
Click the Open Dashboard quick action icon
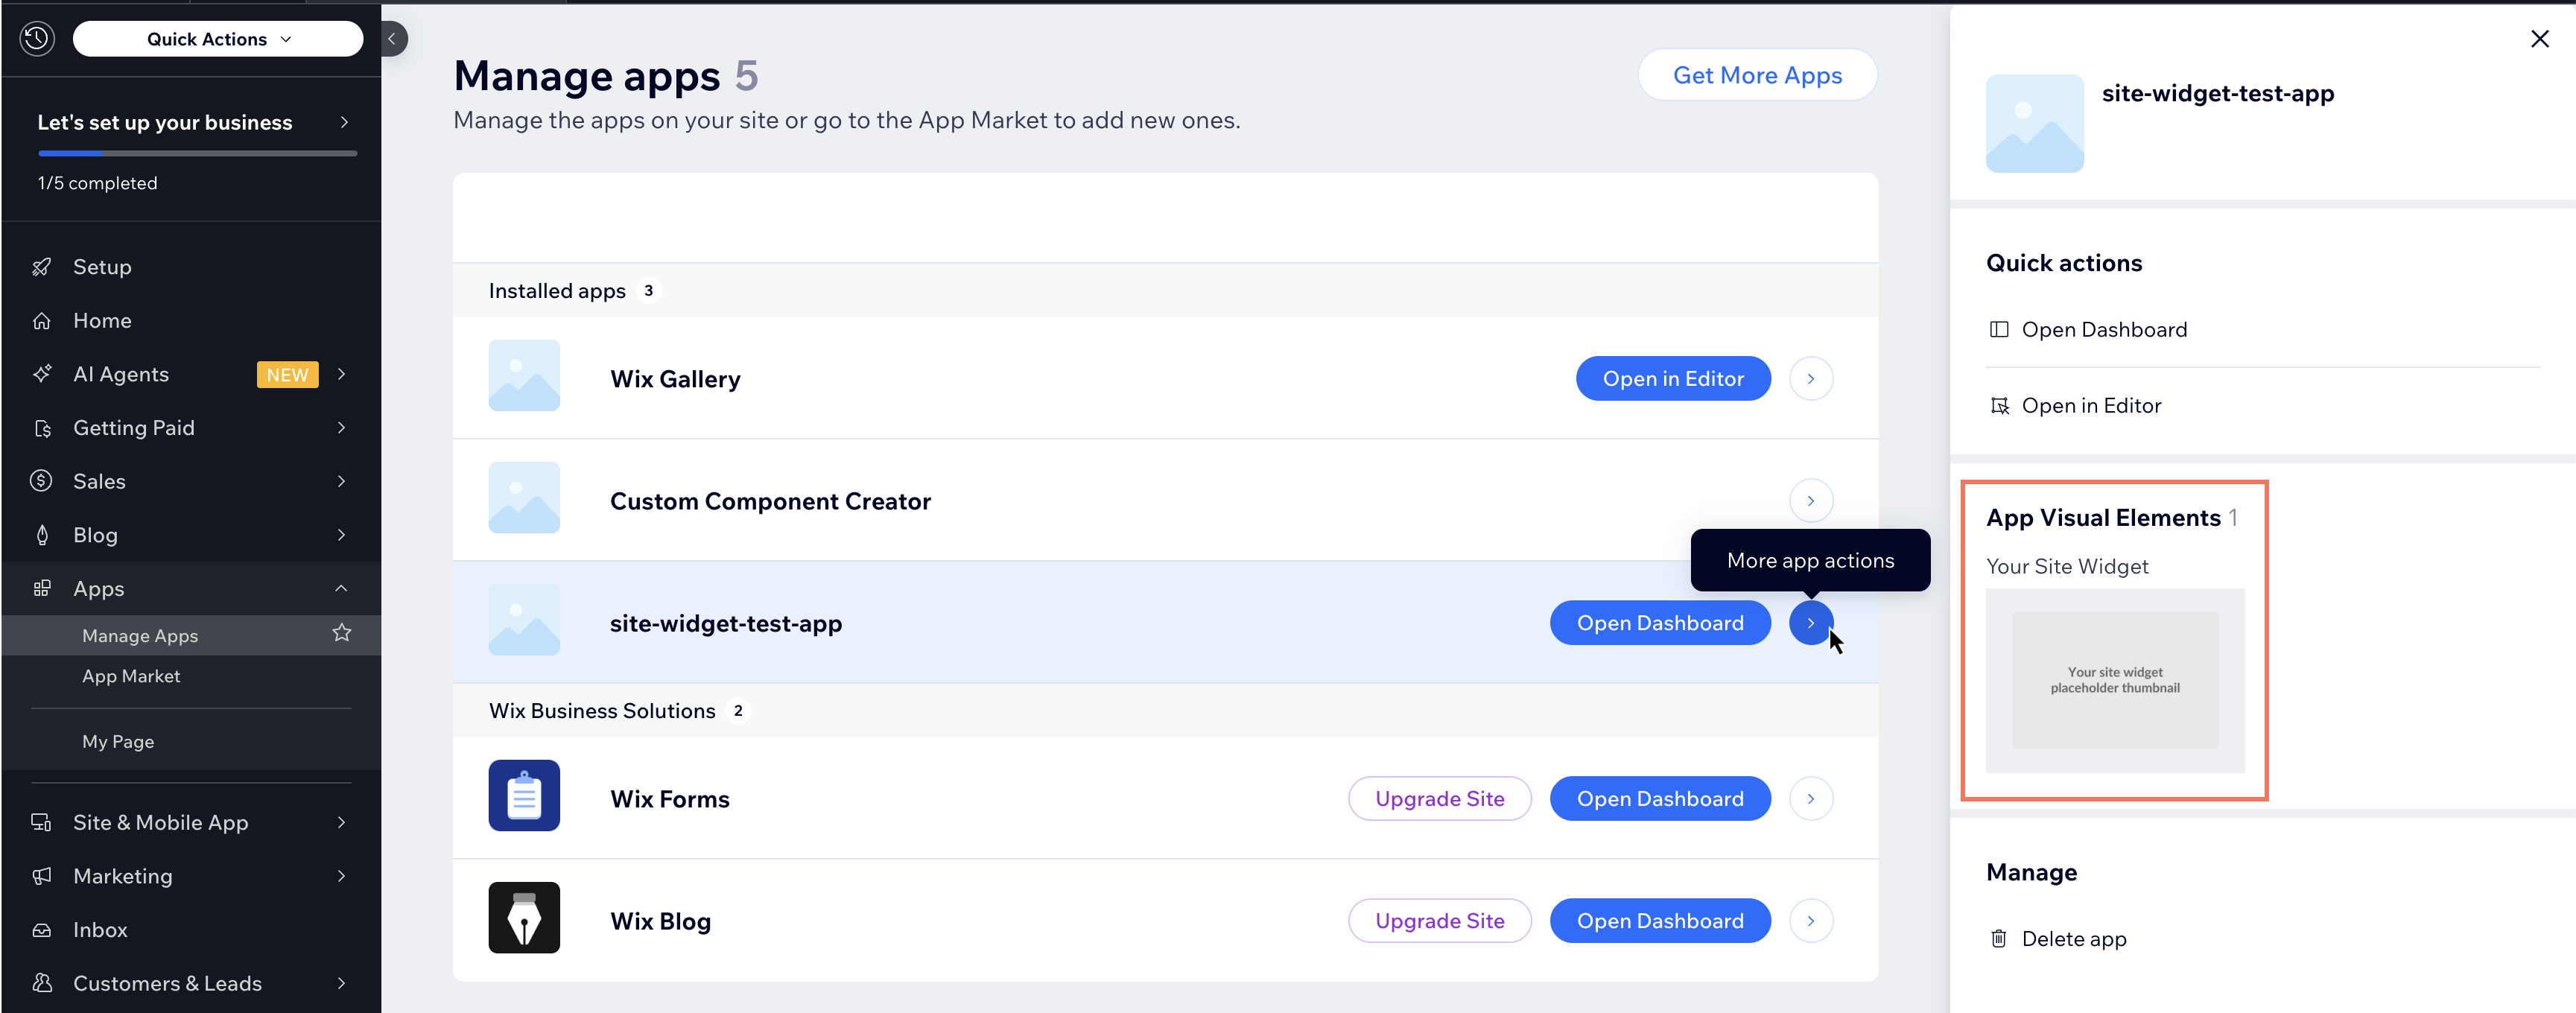coord(2000,329)
